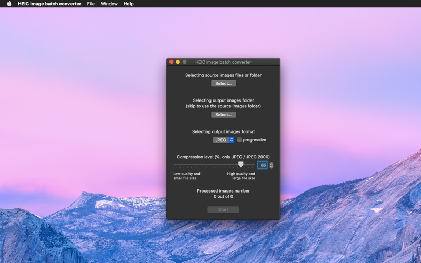Screen dimensions: 421x263
Task: Click the 'Selecting source images files or folder' label
Action: point(223,75)
